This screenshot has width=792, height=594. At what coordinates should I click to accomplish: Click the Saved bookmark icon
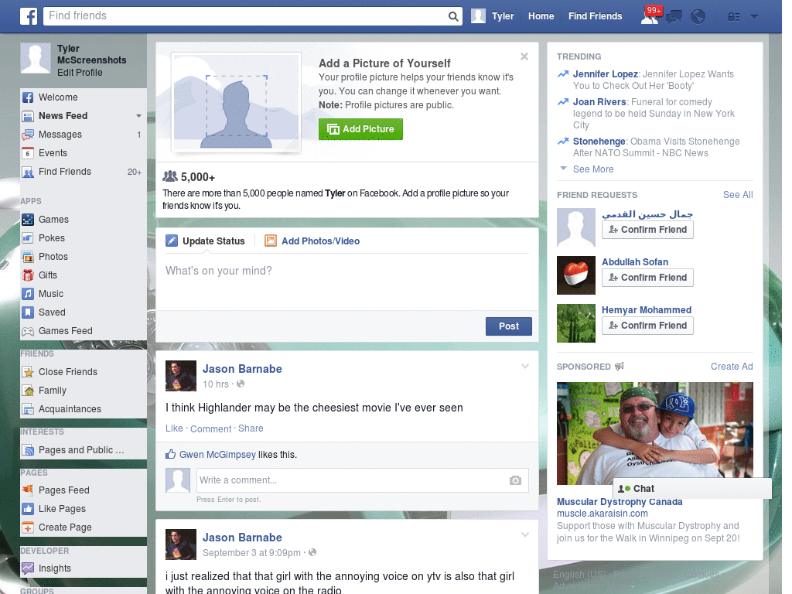click(x=28, y=312)
